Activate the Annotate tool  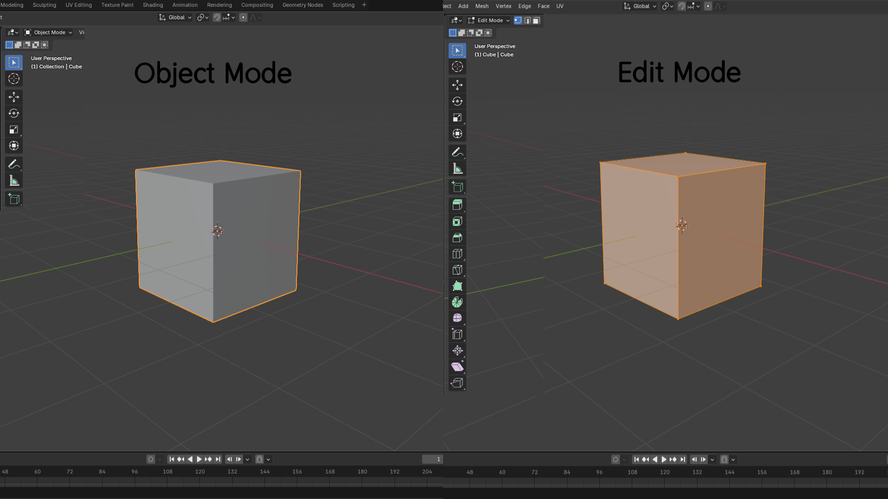pyautogui.click(x=14, y=164)
